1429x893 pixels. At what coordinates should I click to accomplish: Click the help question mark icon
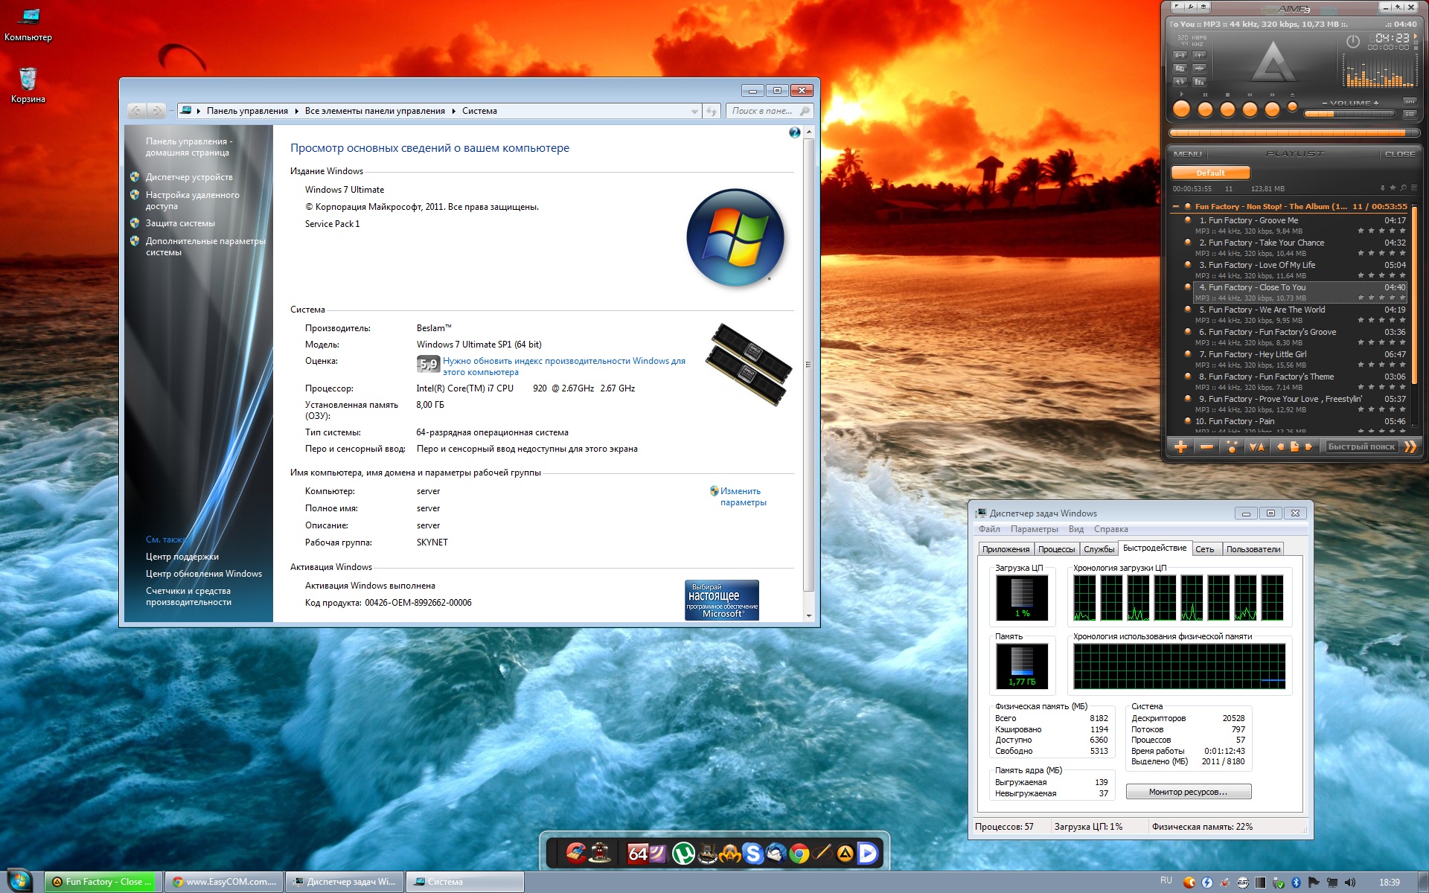(x=795, y=132)
